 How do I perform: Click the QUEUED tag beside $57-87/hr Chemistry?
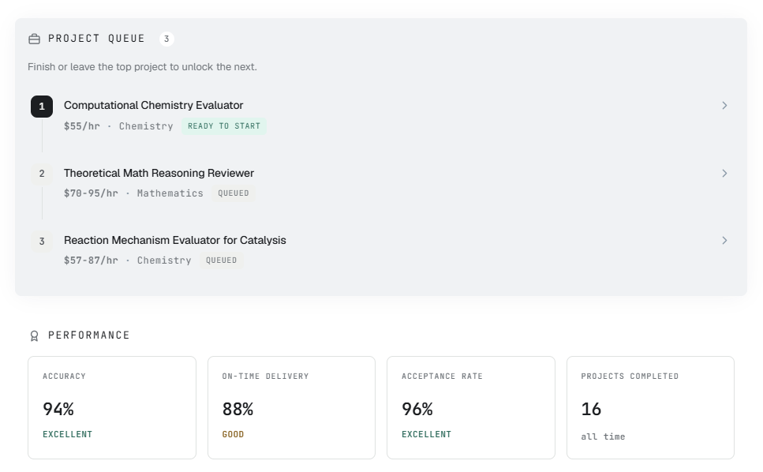click(x=222, y=260)
